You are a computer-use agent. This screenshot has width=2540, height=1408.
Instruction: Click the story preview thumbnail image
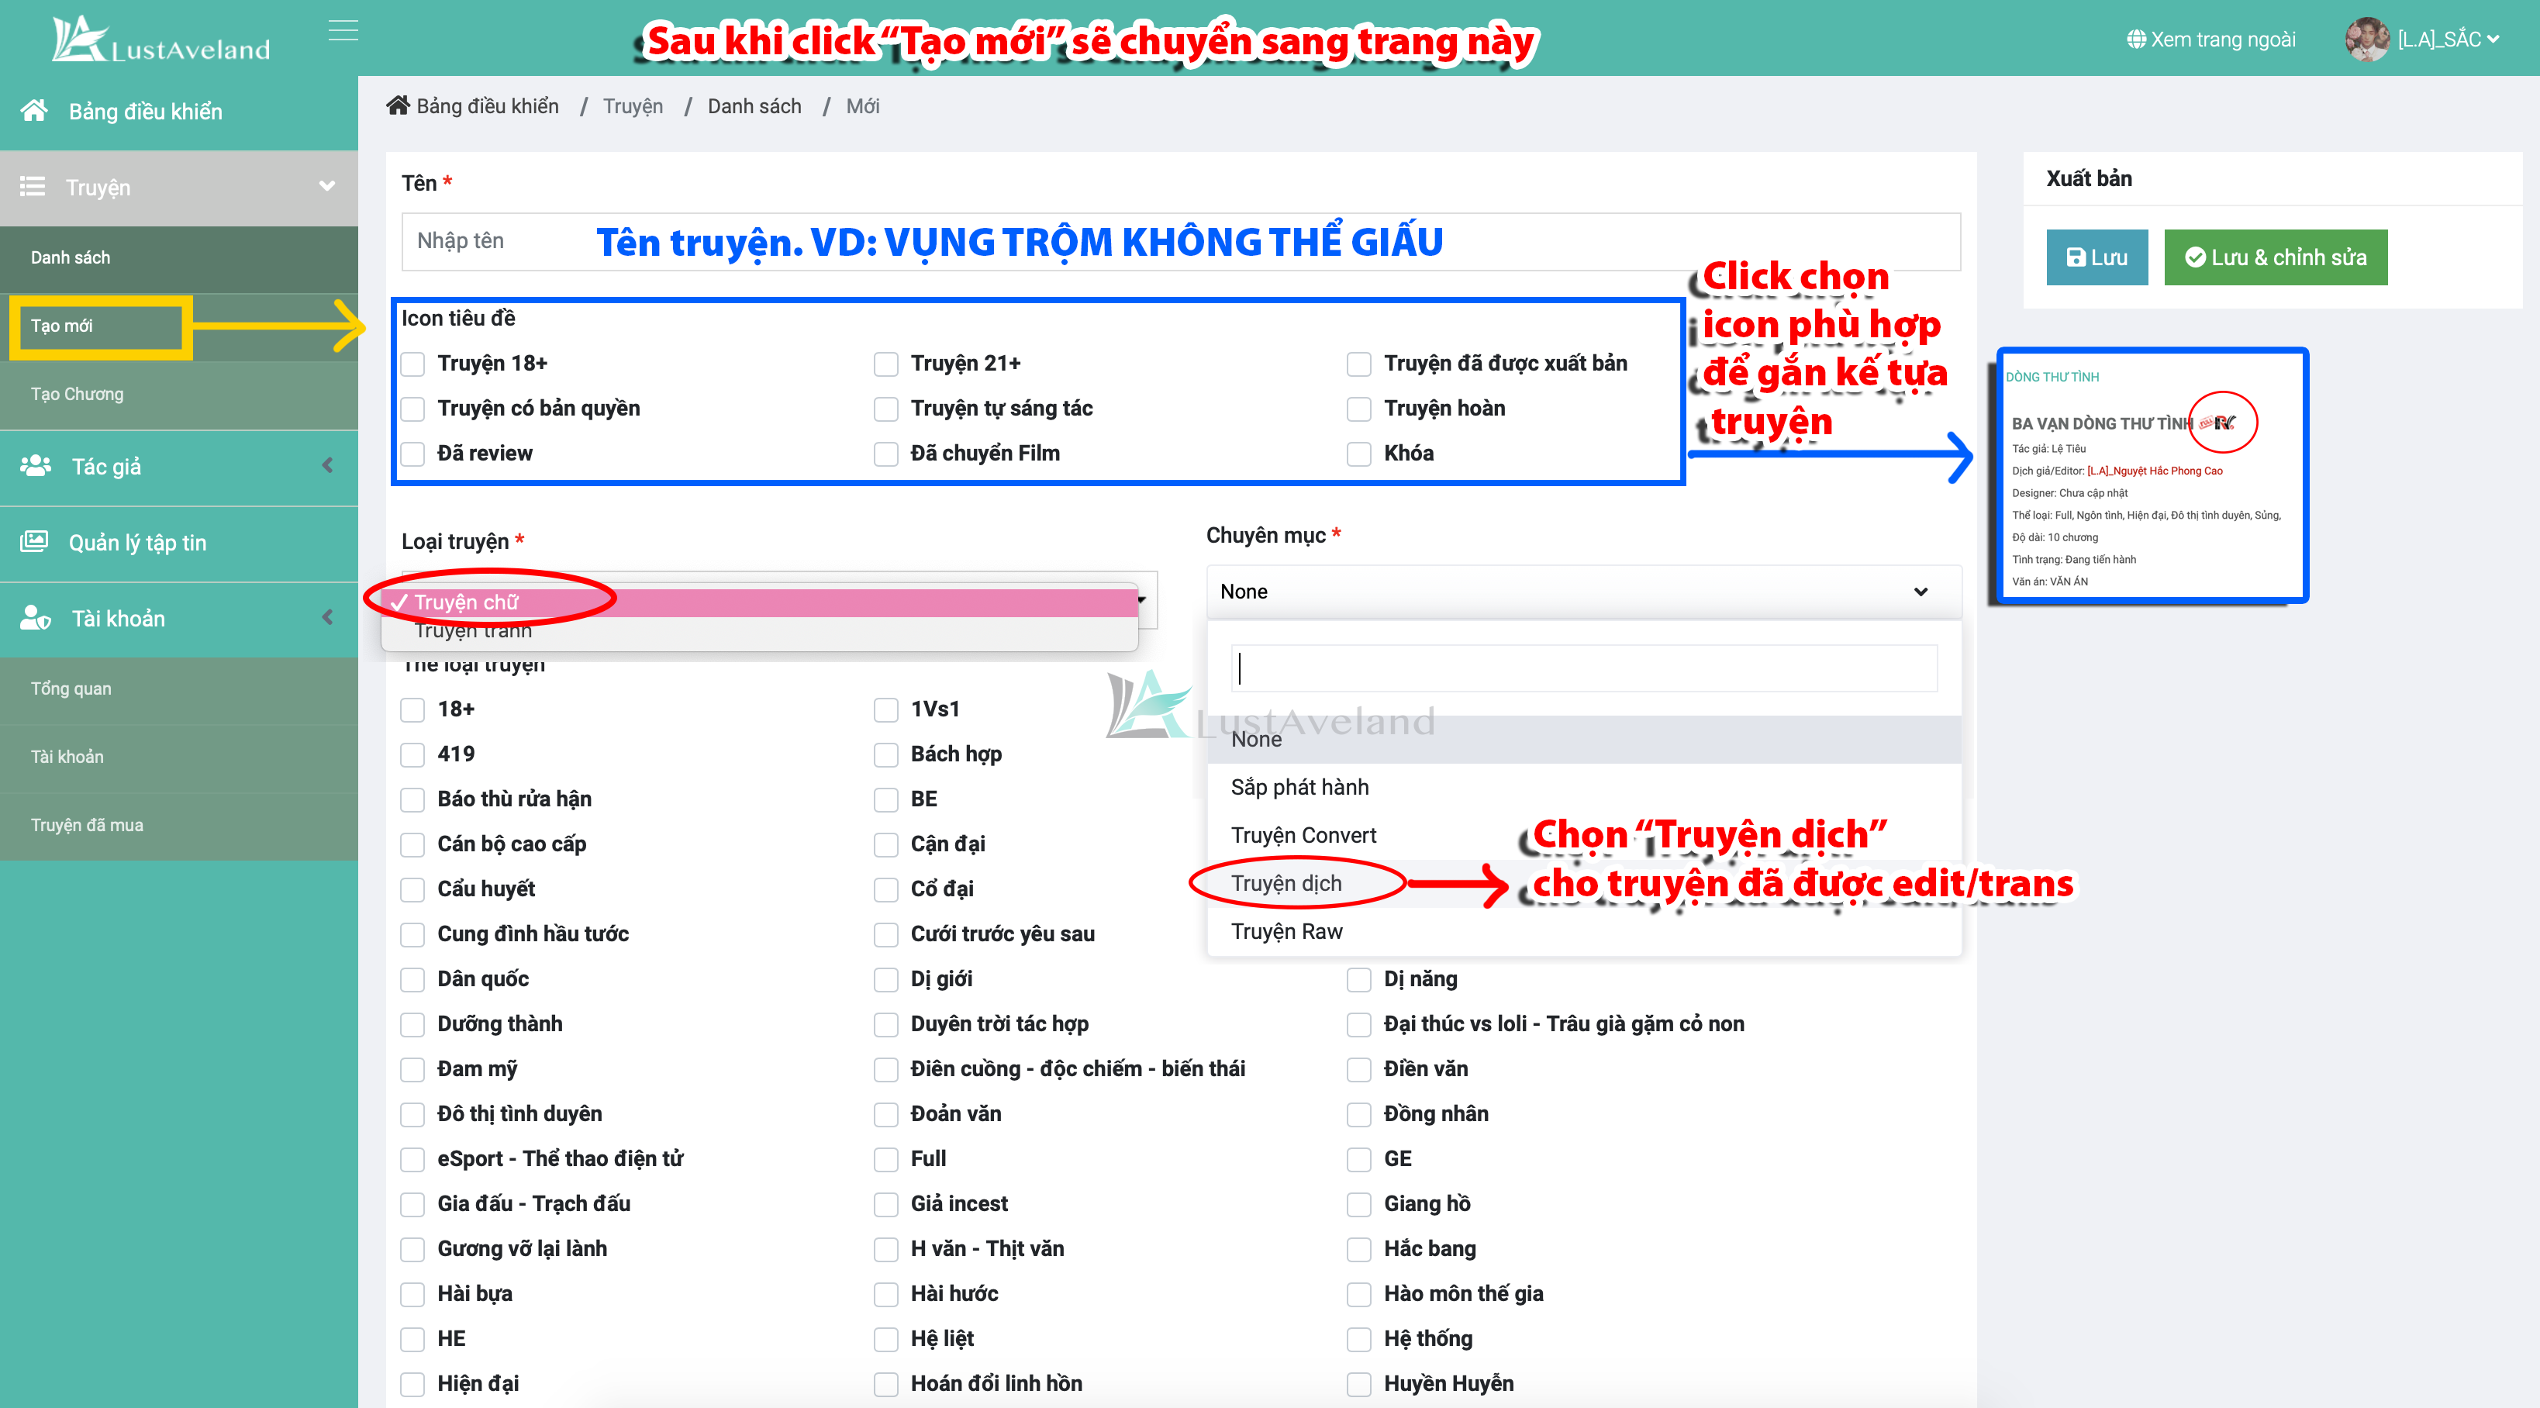(x=2152, y=475)
